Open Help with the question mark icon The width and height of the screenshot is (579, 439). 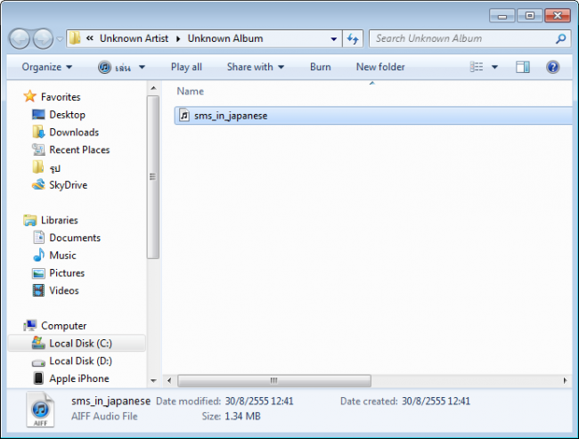coord(553,67)
